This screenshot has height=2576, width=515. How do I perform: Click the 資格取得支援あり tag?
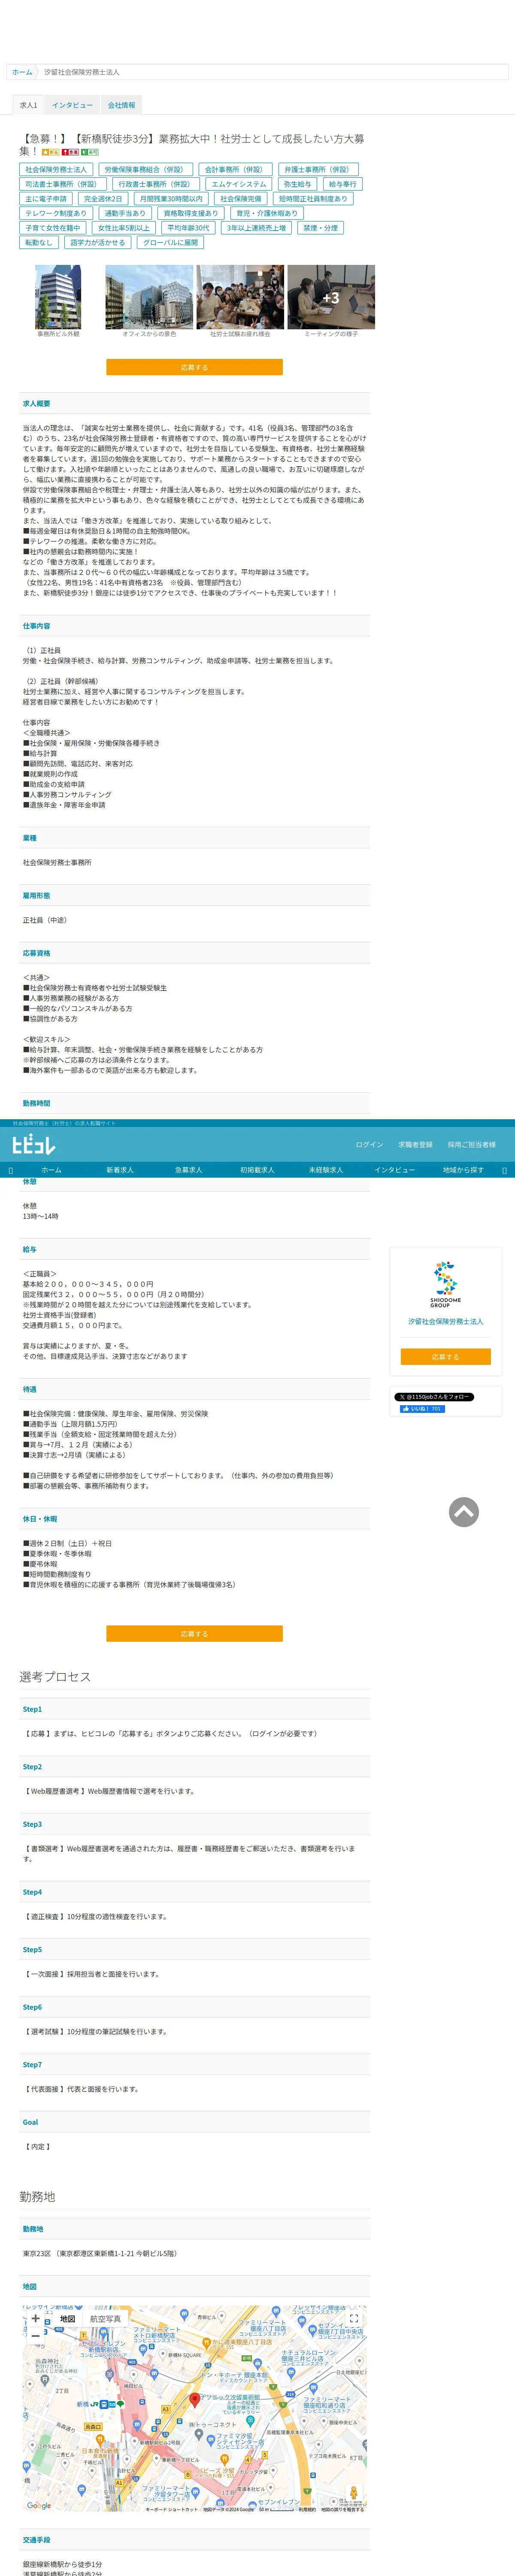coord(190,213)
